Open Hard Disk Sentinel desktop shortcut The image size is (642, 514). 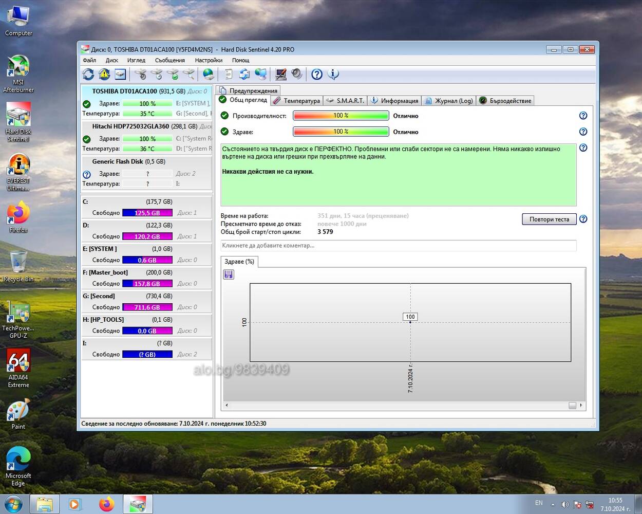(x=18, y=122)
